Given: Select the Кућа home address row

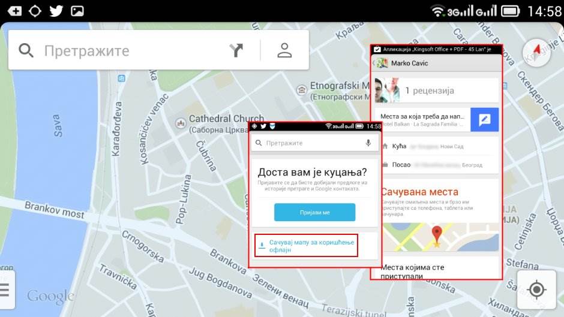Looking at the screenshot, I should (436, 146).
